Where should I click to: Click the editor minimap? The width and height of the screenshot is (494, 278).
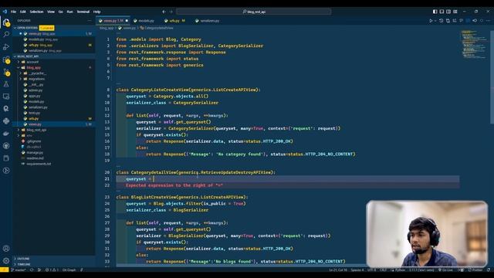click(x=474, y=45)
